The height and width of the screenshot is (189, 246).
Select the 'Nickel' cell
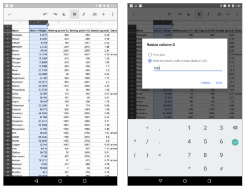(x=20, y=141)
